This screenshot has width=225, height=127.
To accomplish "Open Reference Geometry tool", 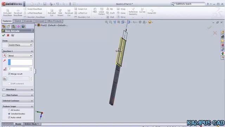I will click(133, 12).
